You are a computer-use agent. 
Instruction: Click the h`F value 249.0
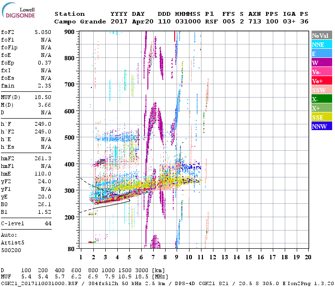point(43,124)
